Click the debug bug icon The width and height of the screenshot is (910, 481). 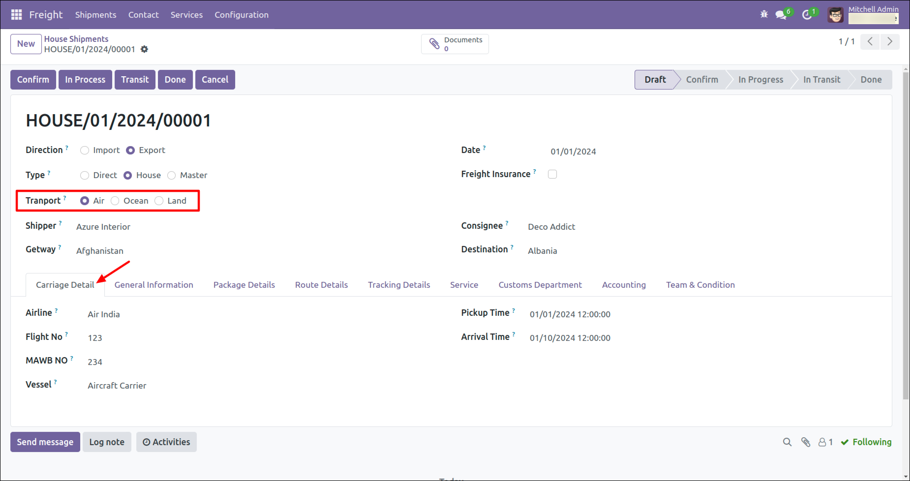pos(764,14)
